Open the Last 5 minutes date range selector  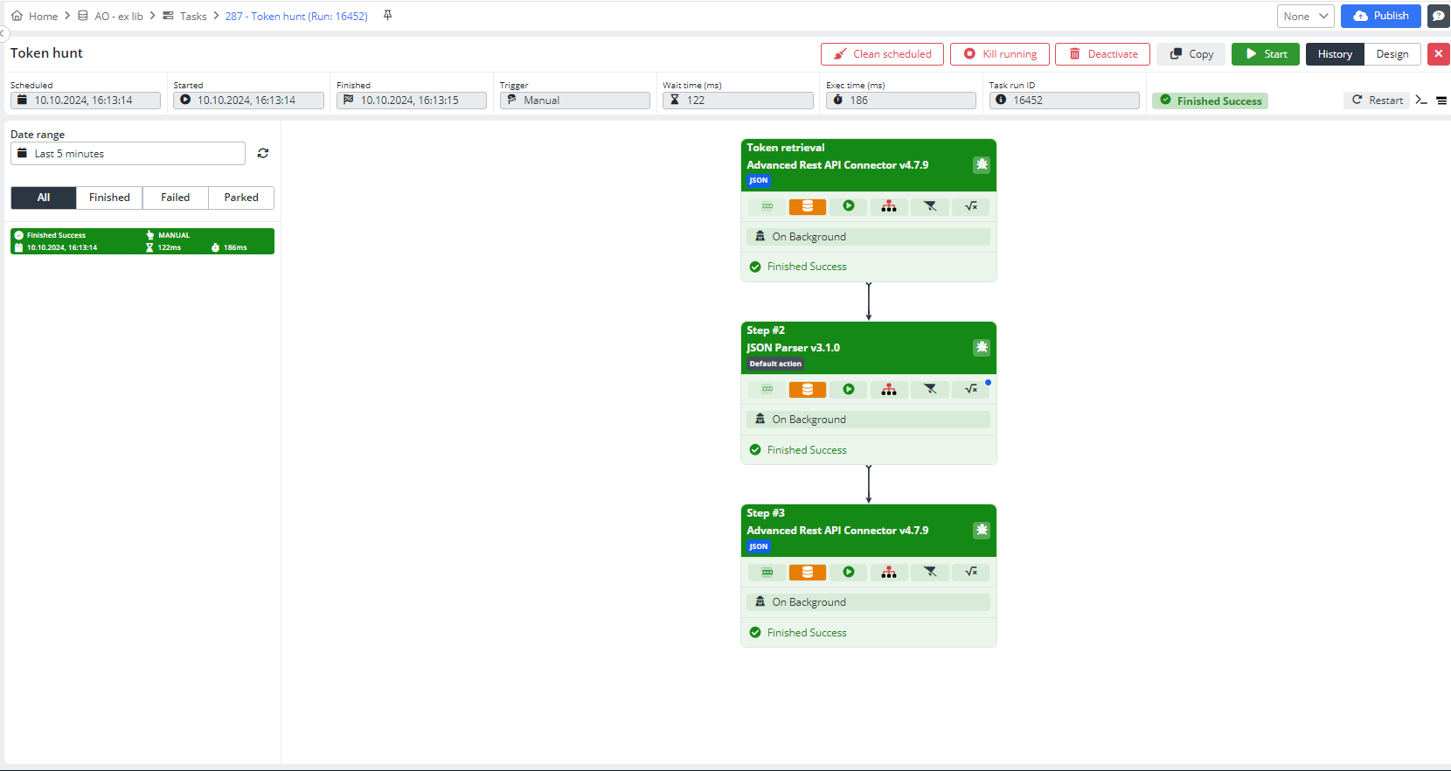(x=128, y=154)
